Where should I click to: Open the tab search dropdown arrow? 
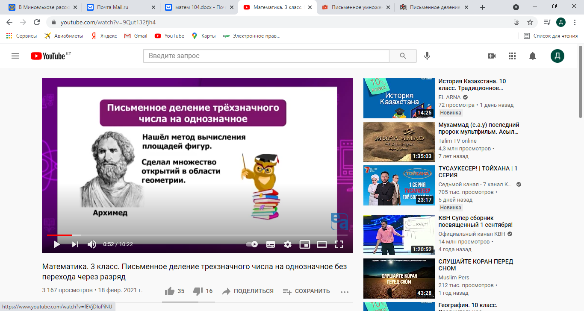click(x=516, y=7)
